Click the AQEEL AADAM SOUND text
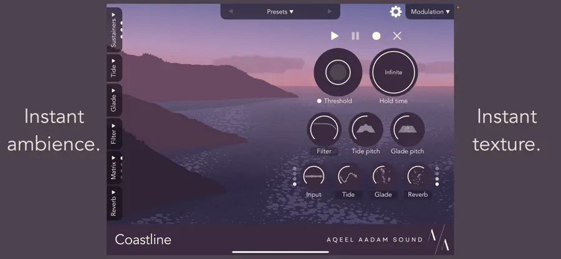The image size is (561, 259). [375, 240]
